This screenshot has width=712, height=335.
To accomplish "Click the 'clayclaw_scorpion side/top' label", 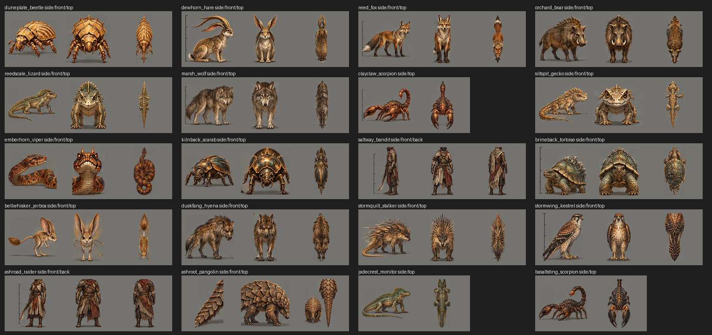I will pos(386,74).
